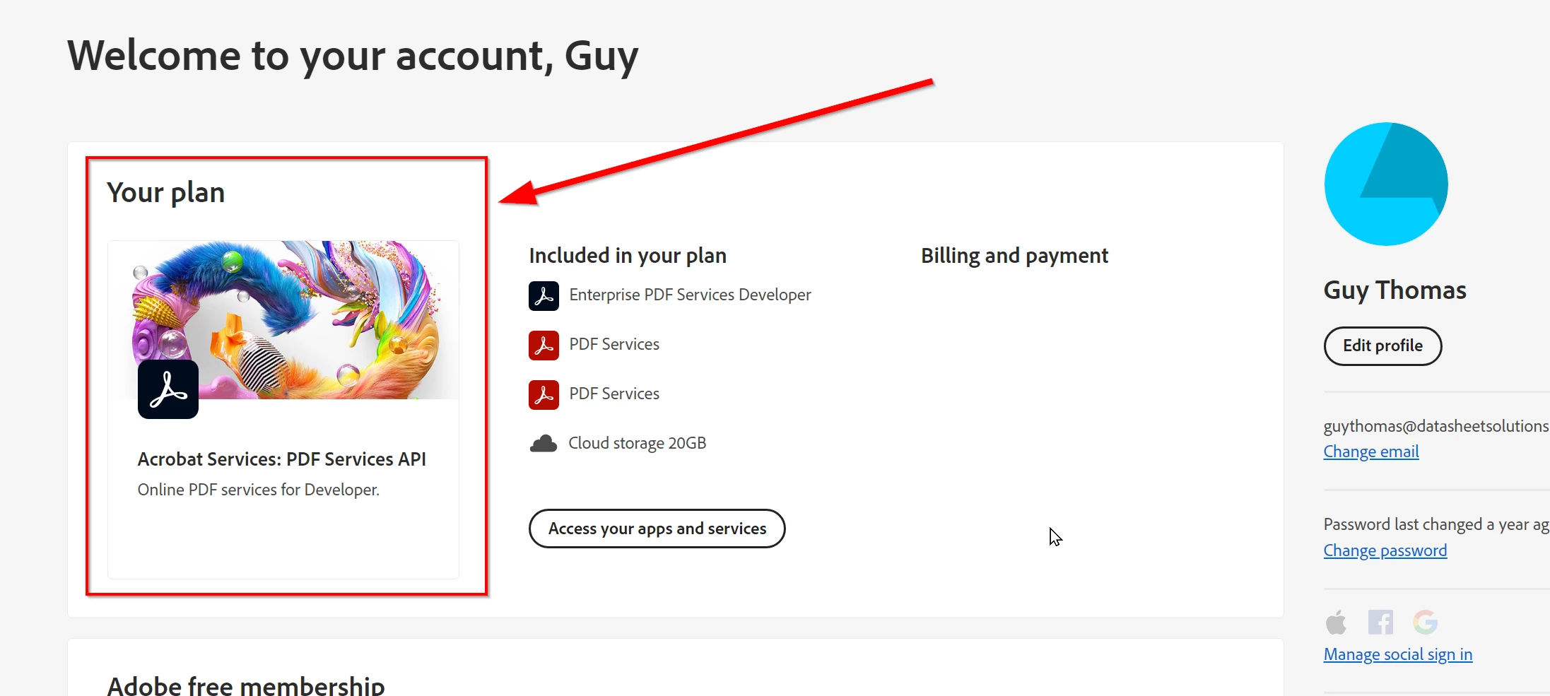Click the Google social sign-in icon
Screen dimensions: 1550x696
pos(1425,622)
